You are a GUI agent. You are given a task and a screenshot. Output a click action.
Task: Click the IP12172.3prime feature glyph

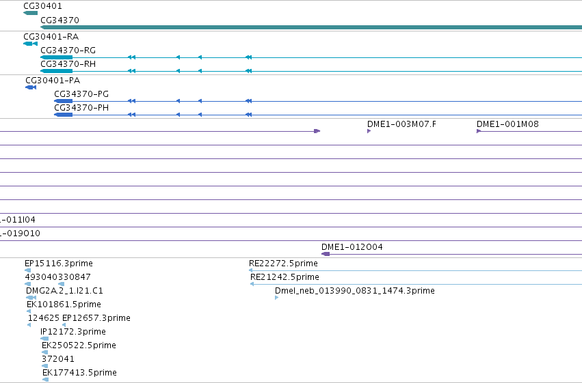(x=44, y=339)
